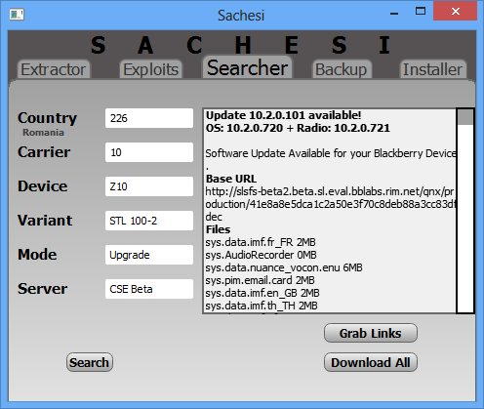Click the sys.data.imf.fr_FR 2MB entry
Screen dimensions: 484x409
tap(261, 242)
